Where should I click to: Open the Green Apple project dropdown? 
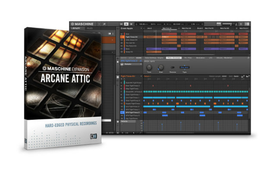click(141, 28)
